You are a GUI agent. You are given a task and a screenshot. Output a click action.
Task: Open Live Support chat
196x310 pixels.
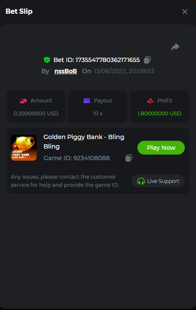158,181
